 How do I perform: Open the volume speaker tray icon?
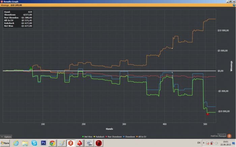pyautogui.click(x=216, y=143)
